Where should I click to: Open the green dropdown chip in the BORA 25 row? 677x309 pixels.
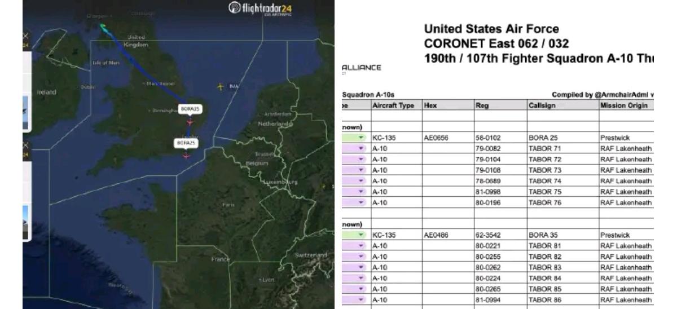(355, 138)
